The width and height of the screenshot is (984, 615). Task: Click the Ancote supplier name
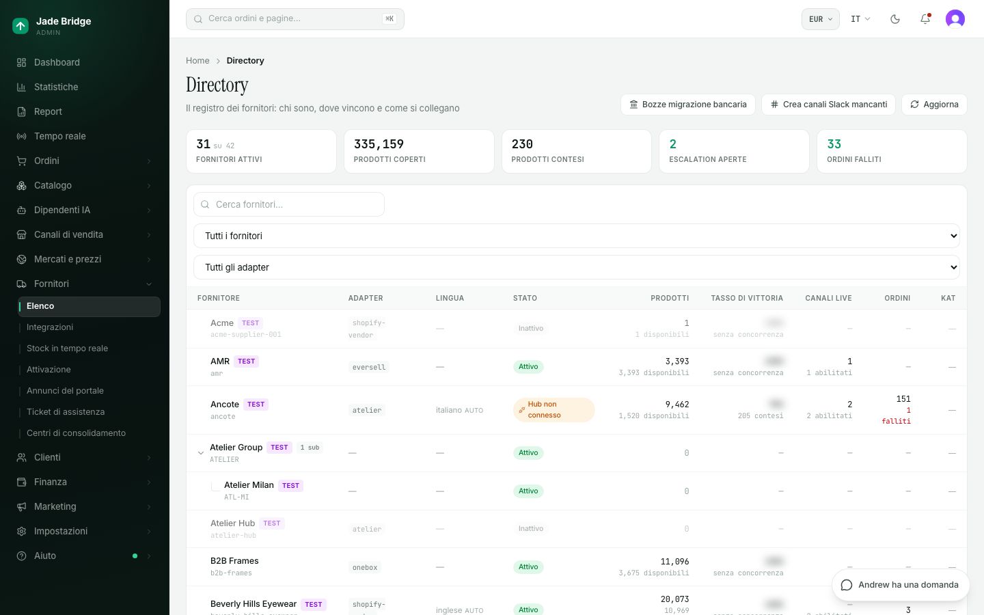[x=225, y=405]
